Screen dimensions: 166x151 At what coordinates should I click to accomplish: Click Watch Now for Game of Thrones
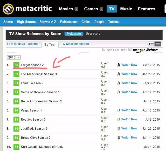[129, 92]
